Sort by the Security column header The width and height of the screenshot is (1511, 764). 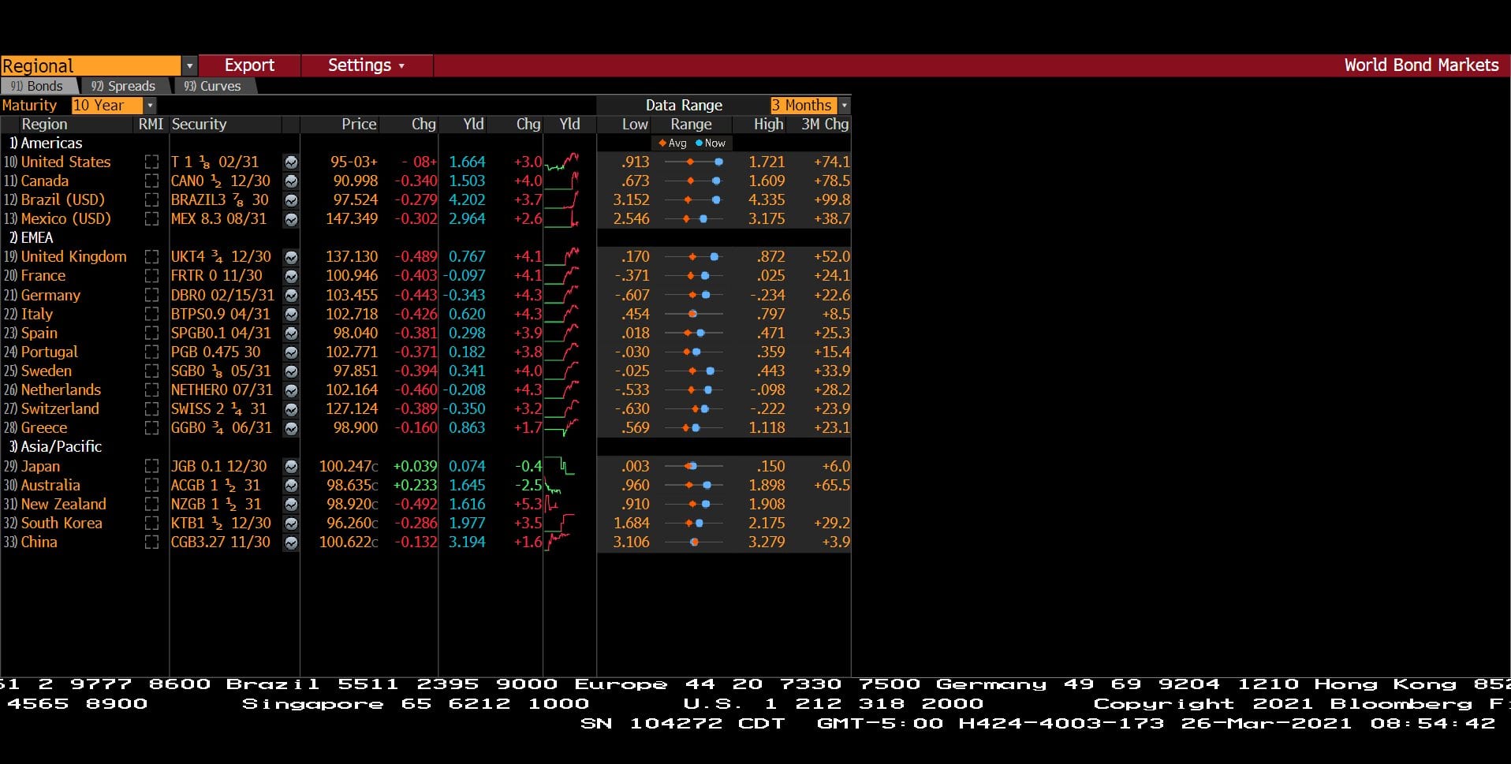tap(199, 124)
